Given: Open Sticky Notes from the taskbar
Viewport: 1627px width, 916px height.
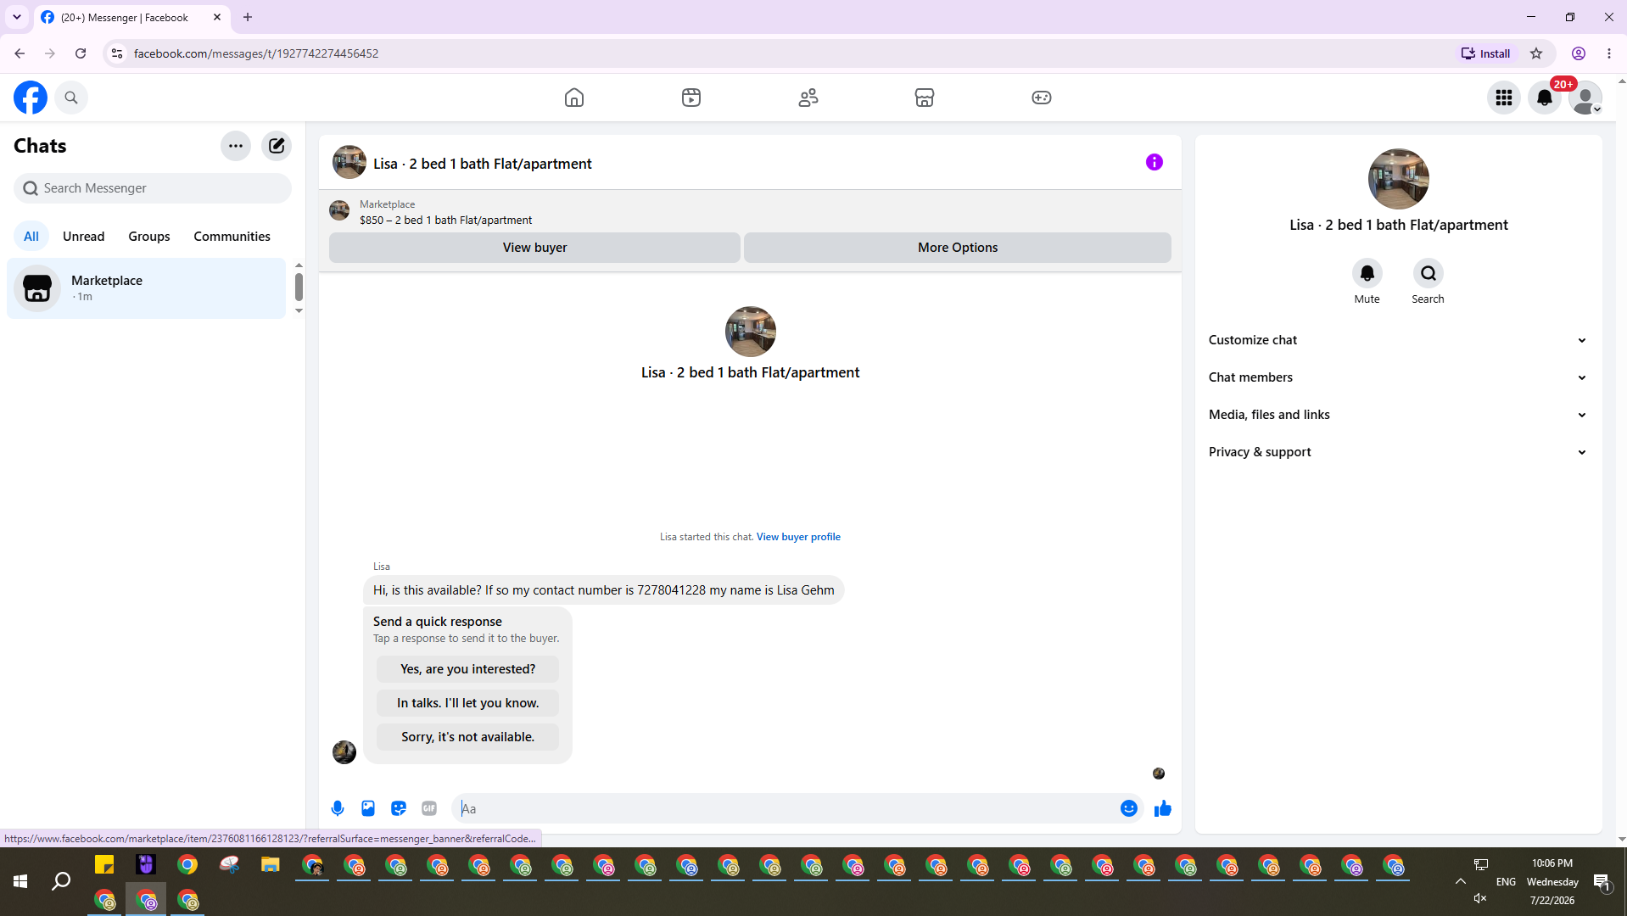Looking at the screenshot, I should (104, 865).
